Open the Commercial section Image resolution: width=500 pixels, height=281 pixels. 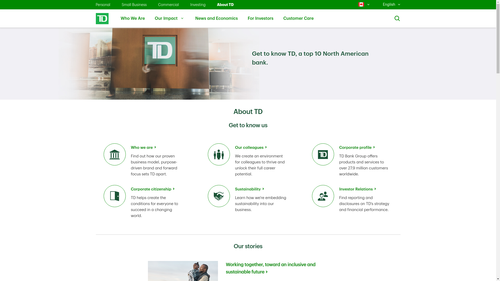pyautogui.click(x=168, y=5)
